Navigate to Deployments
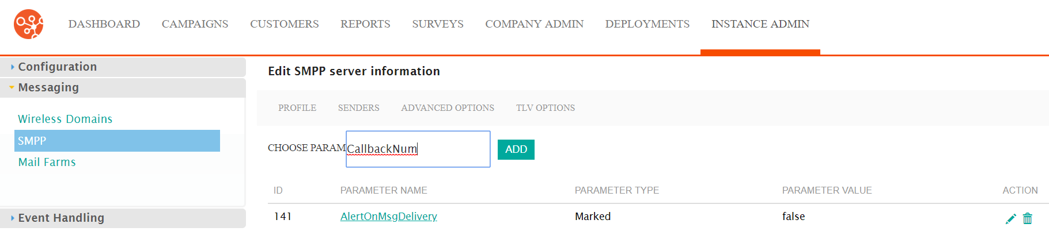Viewport: 1049px width, 239px height. click(647, 24)
